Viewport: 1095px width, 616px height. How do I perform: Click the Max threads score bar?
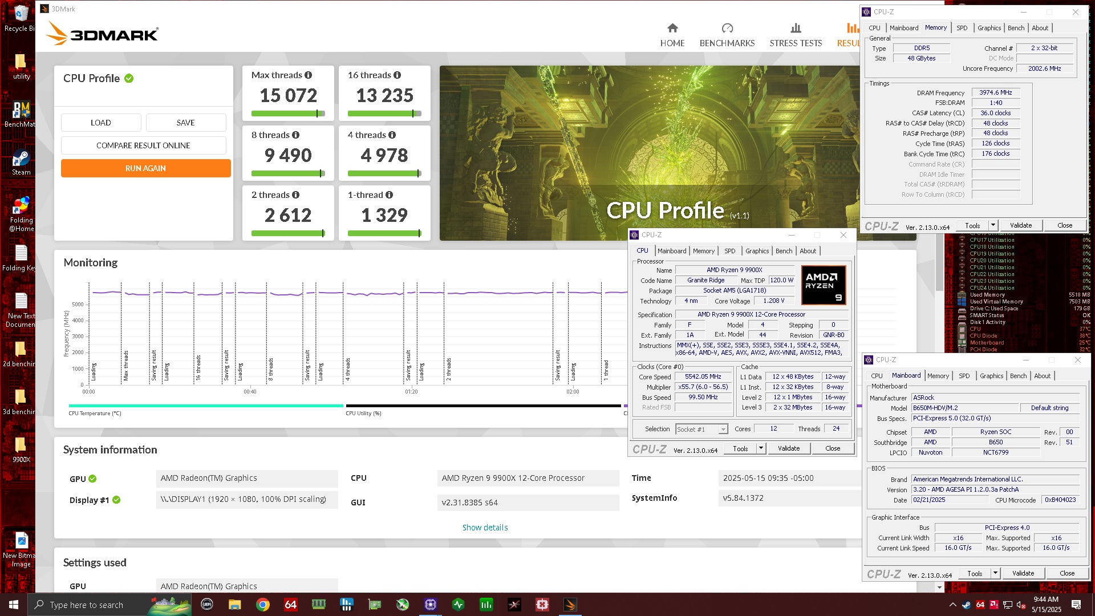coord(288,114)
